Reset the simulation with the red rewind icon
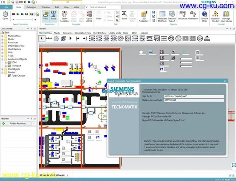This screenshot has height=181, width=236. point(13,14)
